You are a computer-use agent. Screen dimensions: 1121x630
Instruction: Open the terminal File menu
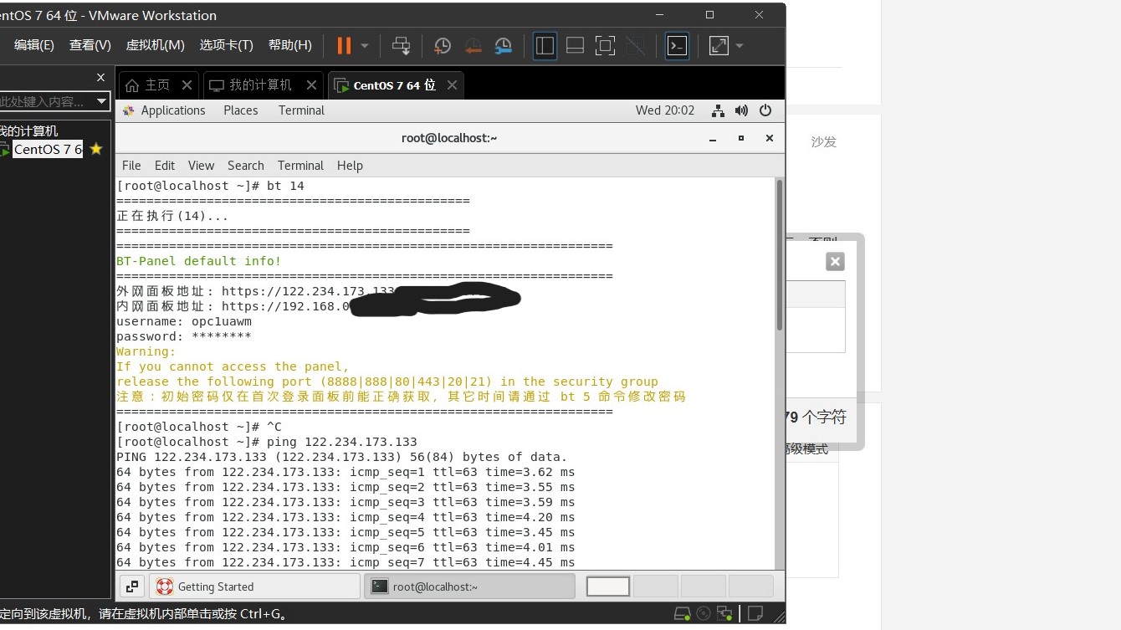tap(131, 166)
